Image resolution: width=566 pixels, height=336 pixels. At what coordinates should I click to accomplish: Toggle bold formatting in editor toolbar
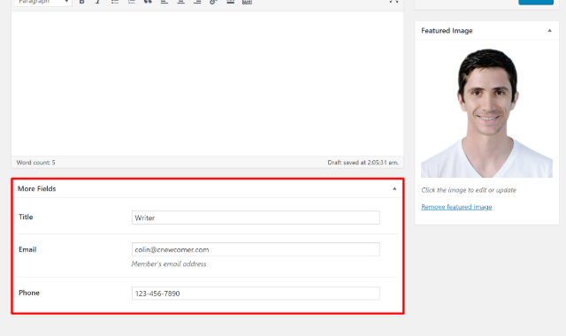point(82,2)
